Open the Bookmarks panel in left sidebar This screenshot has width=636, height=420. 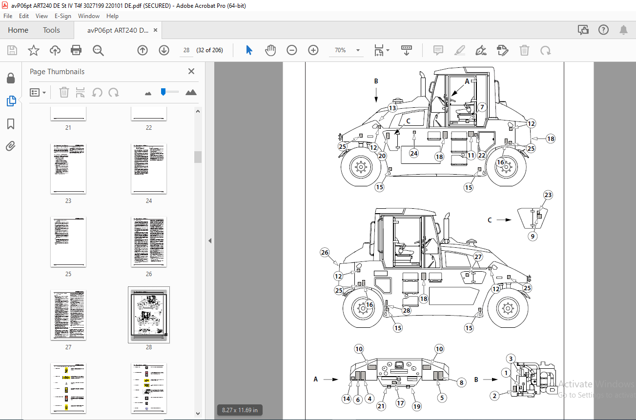coord(11,124)
